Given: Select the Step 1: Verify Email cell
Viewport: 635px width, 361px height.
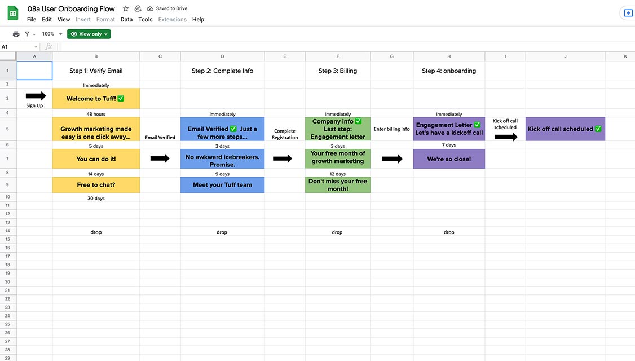Looking at the screenshot, I should pos(96,71).
